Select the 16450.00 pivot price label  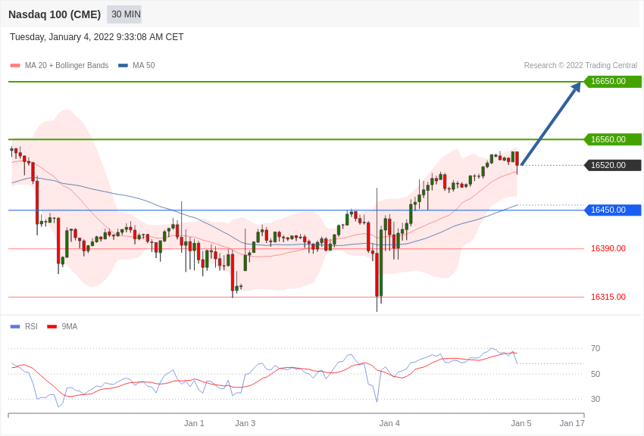click(x=612, y=210)
